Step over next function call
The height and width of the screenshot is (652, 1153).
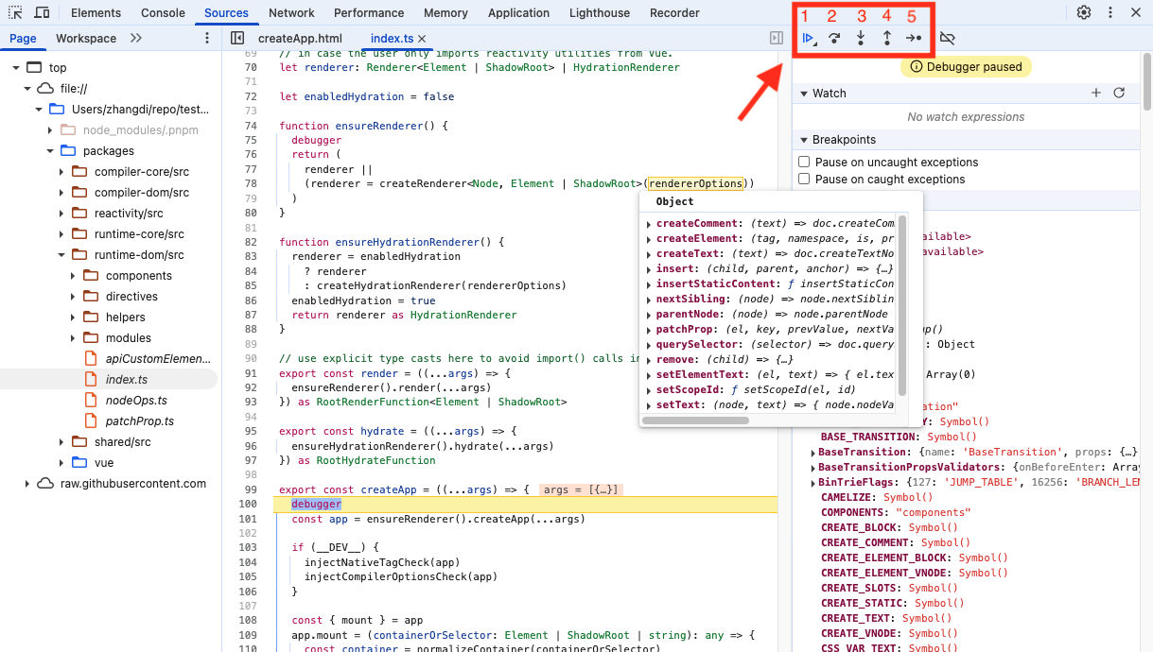834,38
